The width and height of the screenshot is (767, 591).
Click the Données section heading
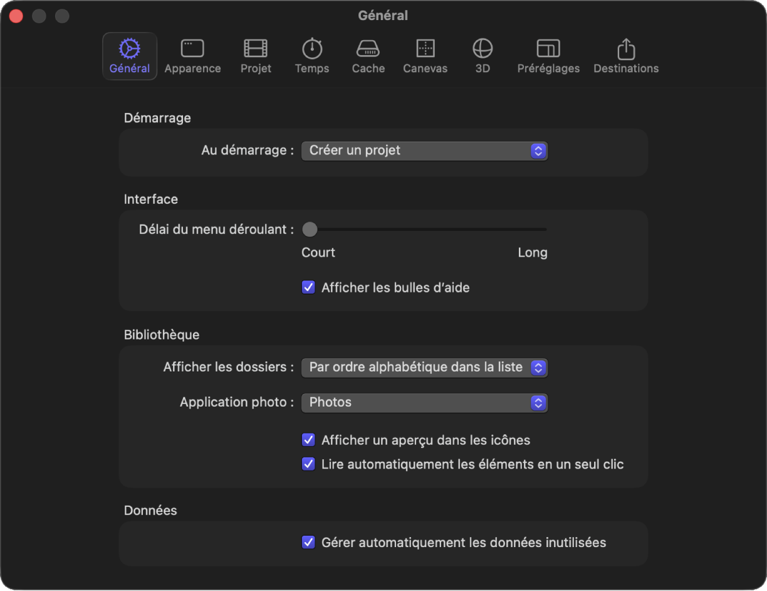pos(150,510)
